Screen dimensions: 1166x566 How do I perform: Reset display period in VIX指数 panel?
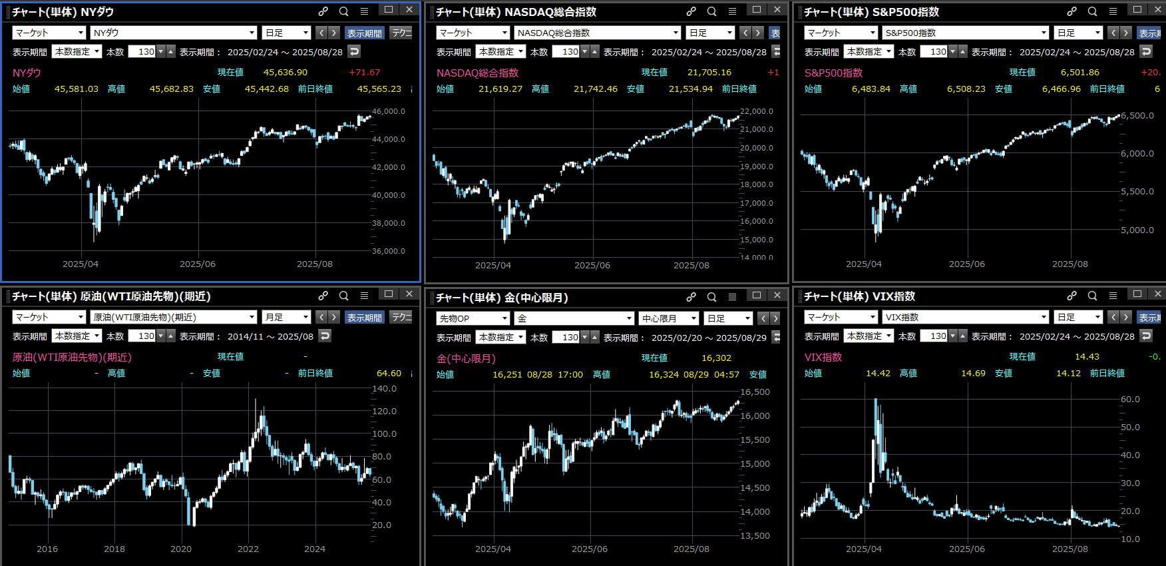(x=1146, y=336)
